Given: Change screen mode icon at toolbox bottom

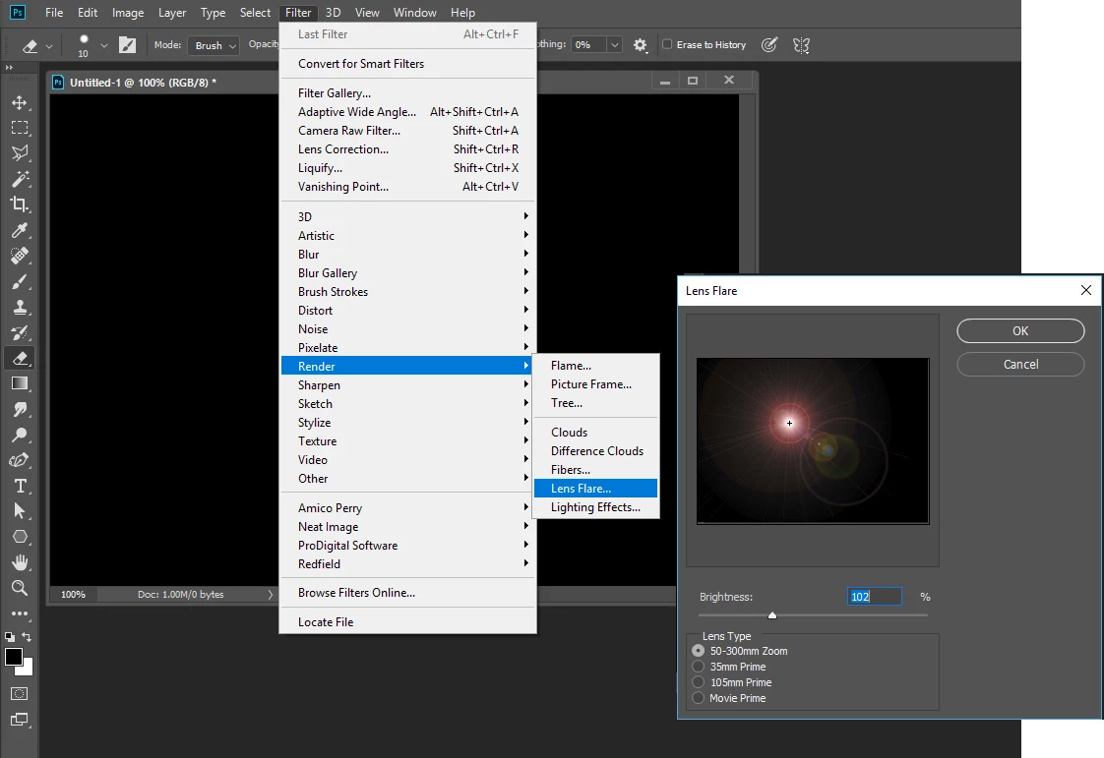Looking at the screenshot, I should tap(20, 720).
